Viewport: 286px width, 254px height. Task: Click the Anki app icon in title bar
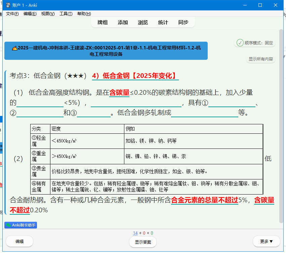click(x=8, y=5)
